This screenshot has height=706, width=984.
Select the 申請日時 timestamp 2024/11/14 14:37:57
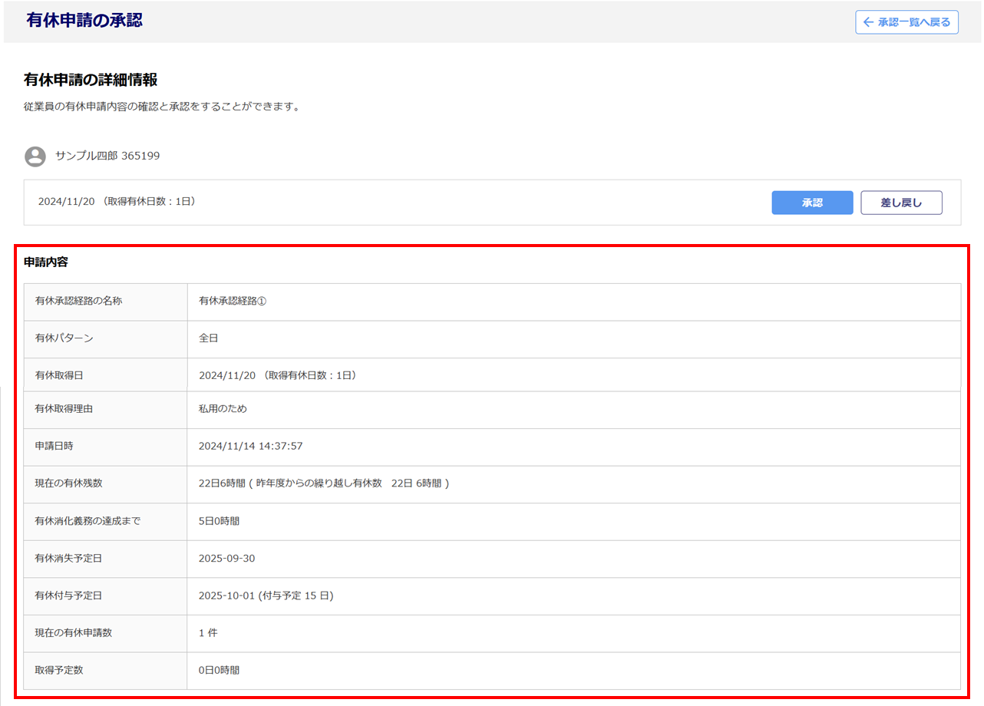pos(250,447)
